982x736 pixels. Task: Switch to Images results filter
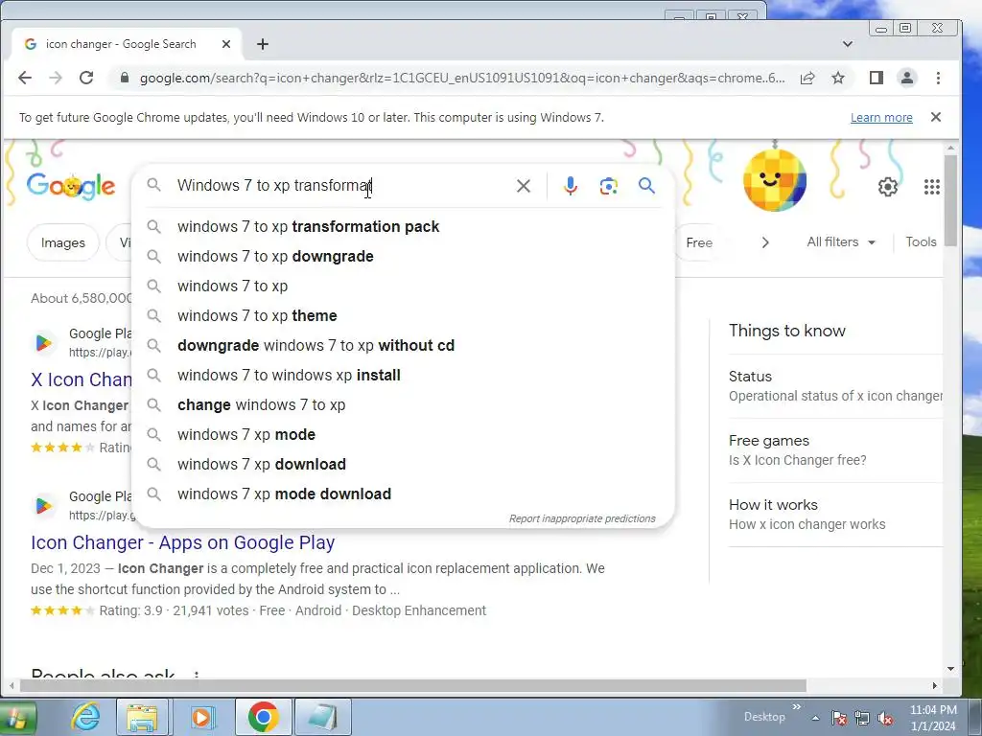(x=63, y=242)
